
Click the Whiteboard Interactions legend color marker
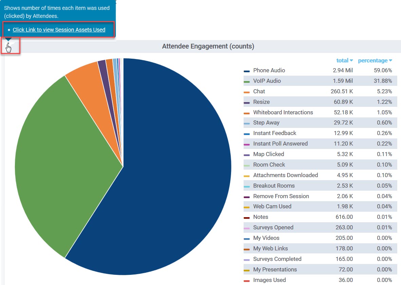(x=247, y=113)
